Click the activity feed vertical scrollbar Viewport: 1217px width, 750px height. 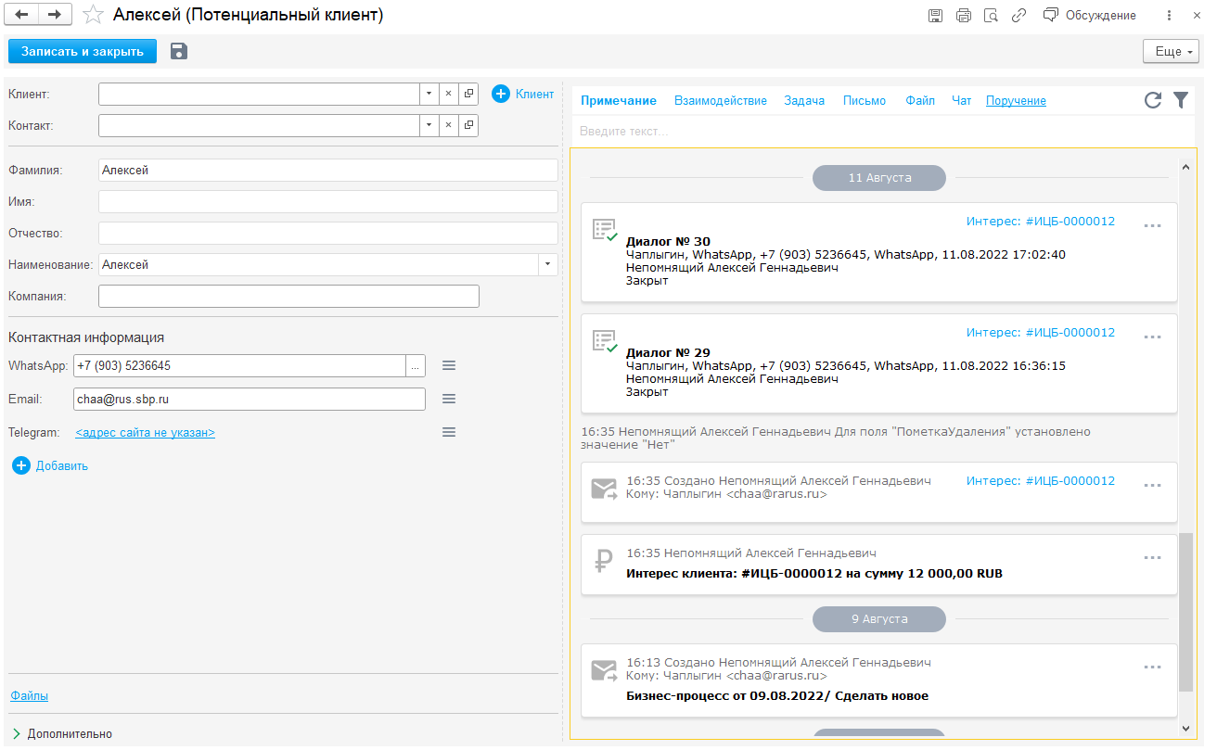coord(1185,612)
